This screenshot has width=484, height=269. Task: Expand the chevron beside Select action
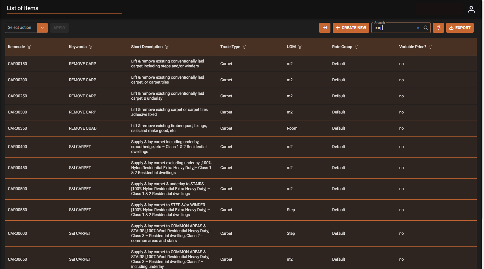(42, 28)
